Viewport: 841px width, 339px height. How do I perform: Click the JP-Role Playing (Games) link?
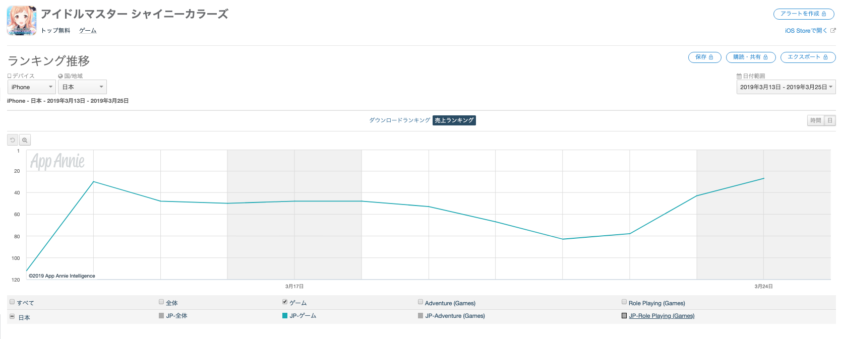[x=662, y=316]
